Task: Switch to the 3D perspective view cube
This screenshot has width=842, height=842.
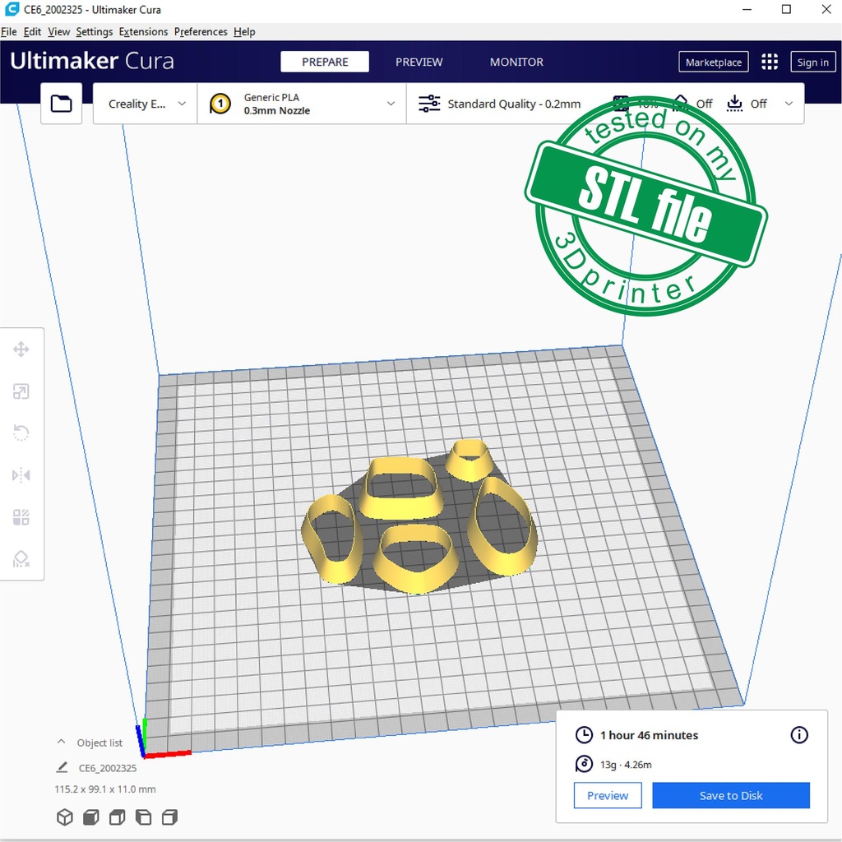Action: tap(64, 817)
